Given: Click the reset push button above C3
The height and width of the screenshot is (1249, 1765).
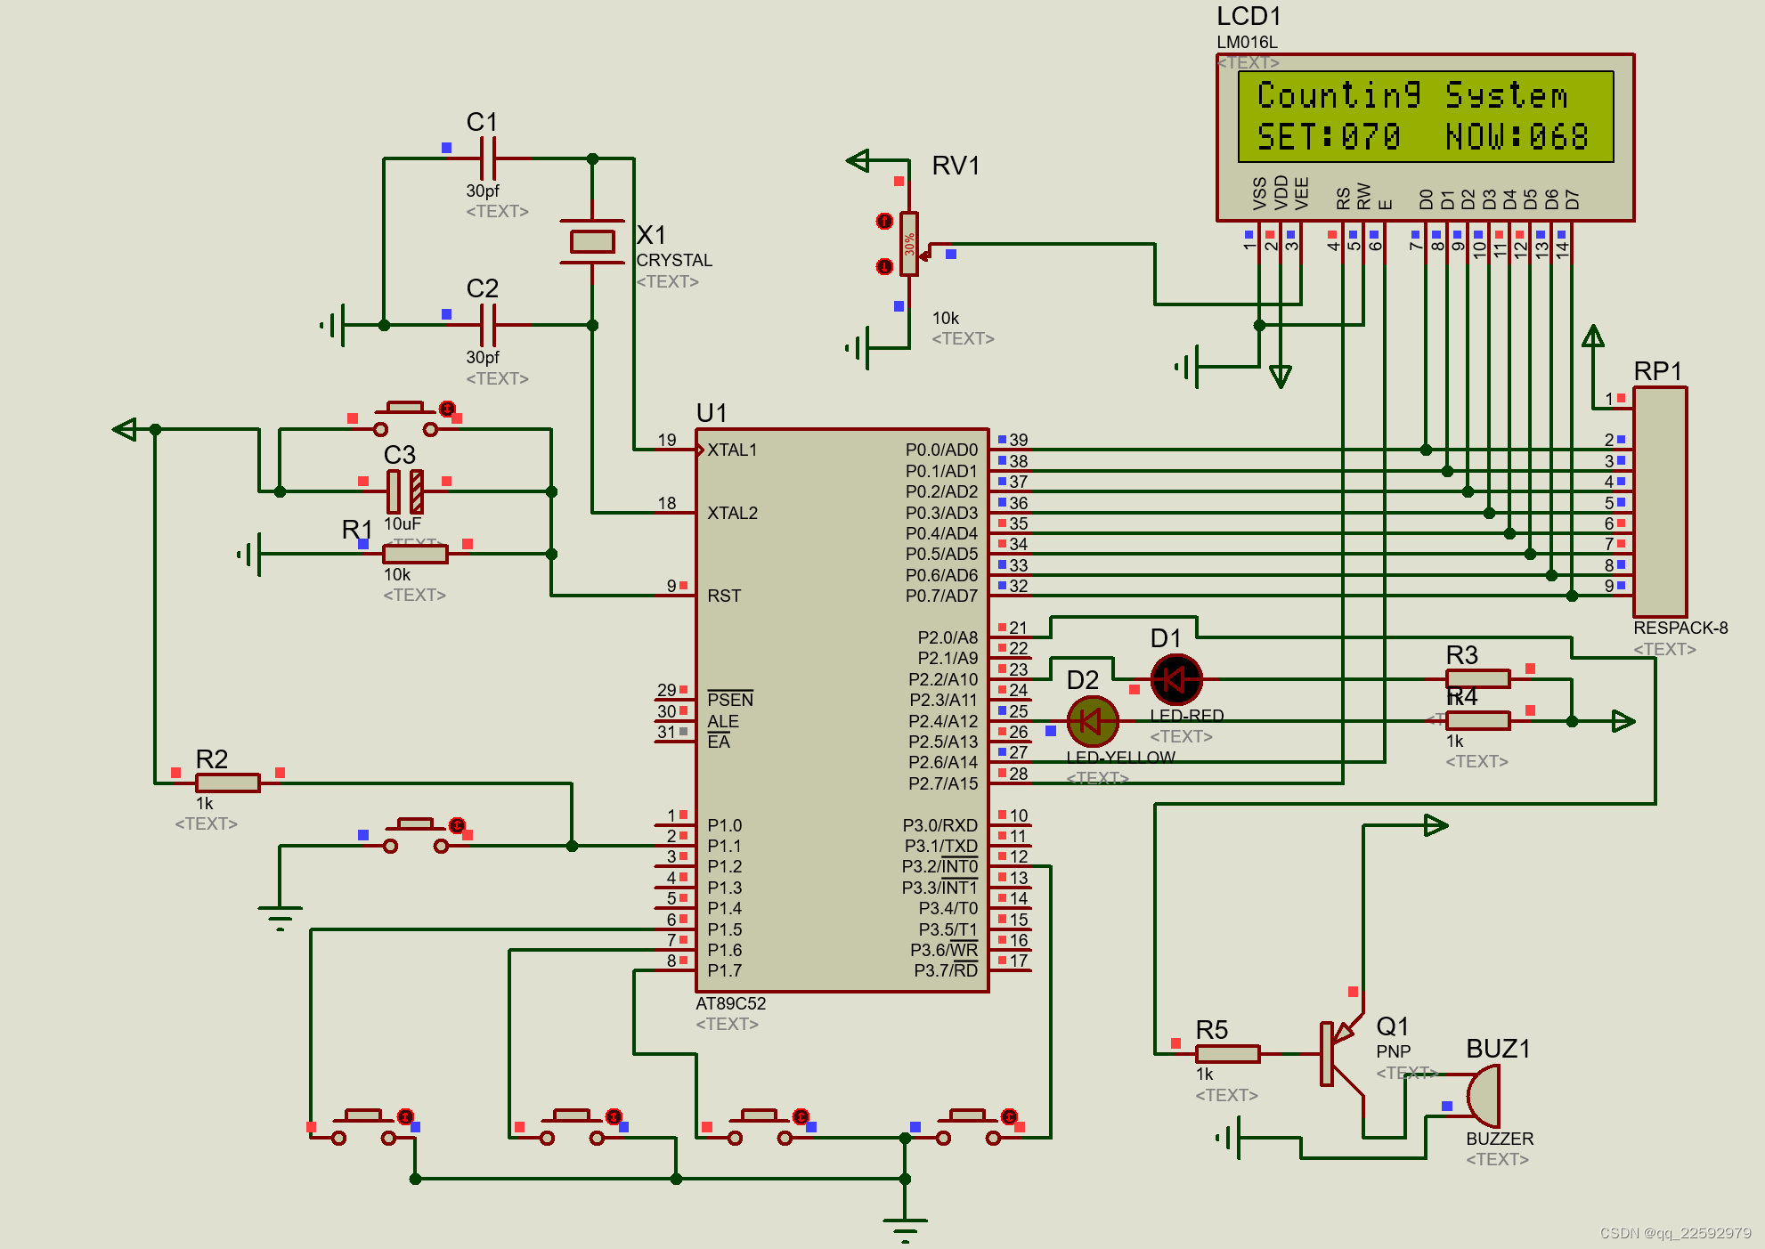Looking at the screenshot, I should point(405,419).
